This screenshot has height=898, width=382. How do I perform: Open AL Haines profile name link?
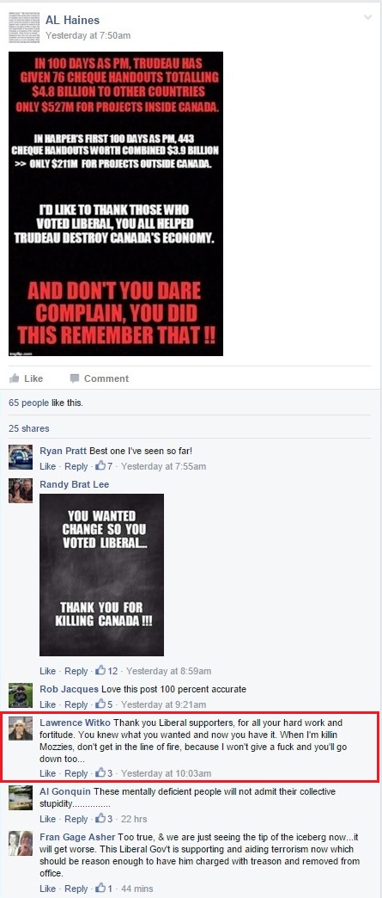(72, 21)
